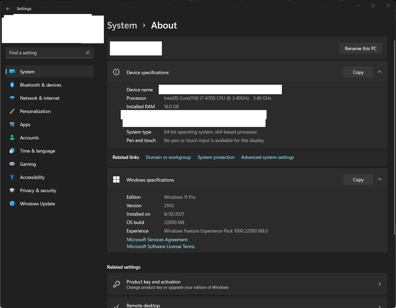Collapse the Windows specifications section

[380, 179]
